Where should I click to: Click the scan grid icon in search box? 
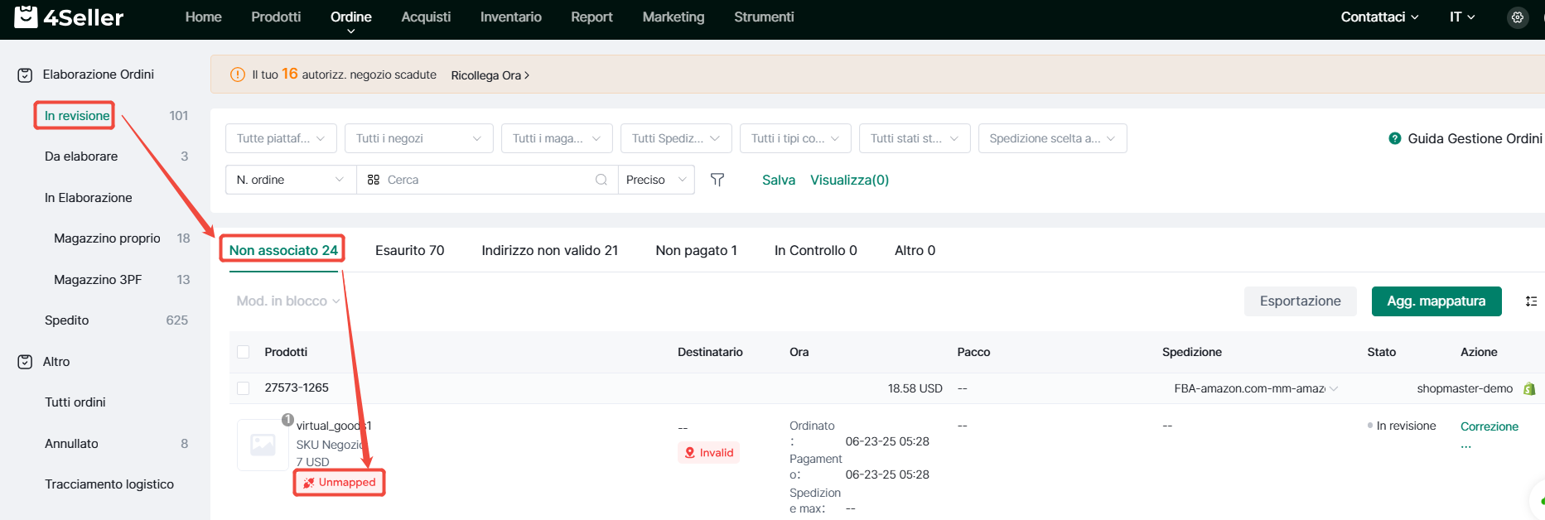coord(374,180)
